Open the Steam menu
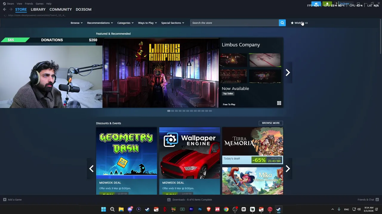The height and width of the screenshot is (214, 382). (10, 4)
